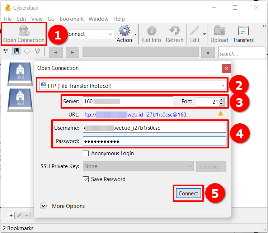Viewport: 268px width, 233px height.
Task: Click the Connect button
Action: point(188,193)
